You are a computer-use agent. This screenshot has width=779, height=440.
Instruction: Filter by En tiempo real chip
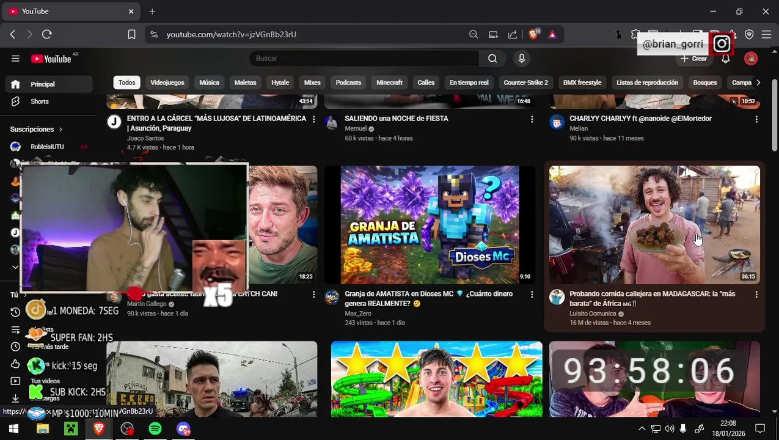click(x=469, y=82)
